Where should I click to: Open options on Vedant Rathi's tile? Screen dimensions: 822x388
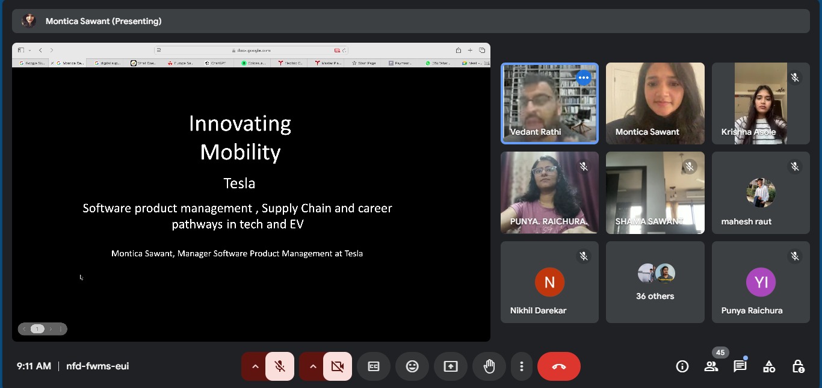coord(583,78)
